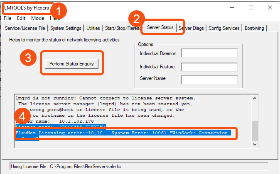
Task: Select the Server Status tab
Action: [160, 27]
